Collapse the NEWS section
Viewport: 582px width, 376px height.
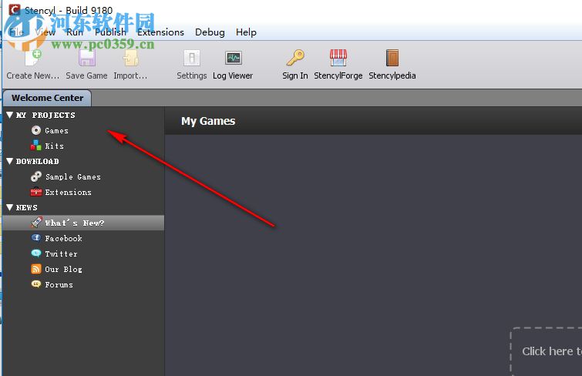click(10, 207)
